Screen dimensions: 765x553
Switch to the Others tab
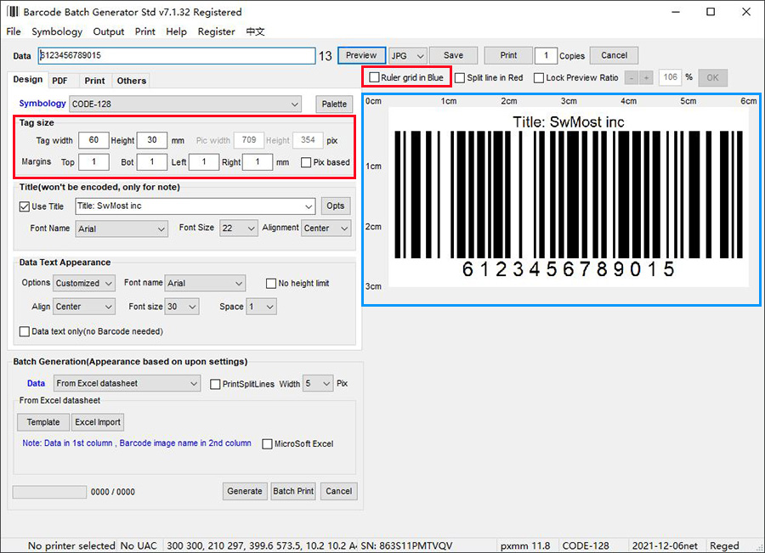tap(131, 81)
